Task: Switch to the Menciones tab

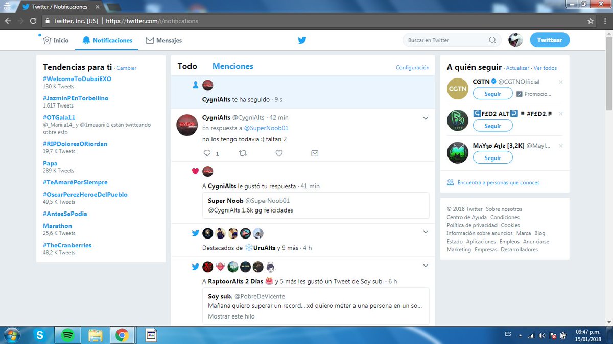Action: click(233, 66)
